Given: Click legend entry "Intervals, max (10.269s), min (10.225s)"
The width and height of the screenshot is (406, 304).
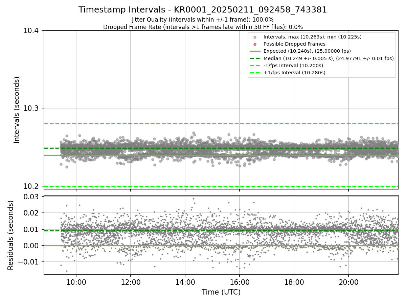Looking at the screenshot, I should 313,37.
